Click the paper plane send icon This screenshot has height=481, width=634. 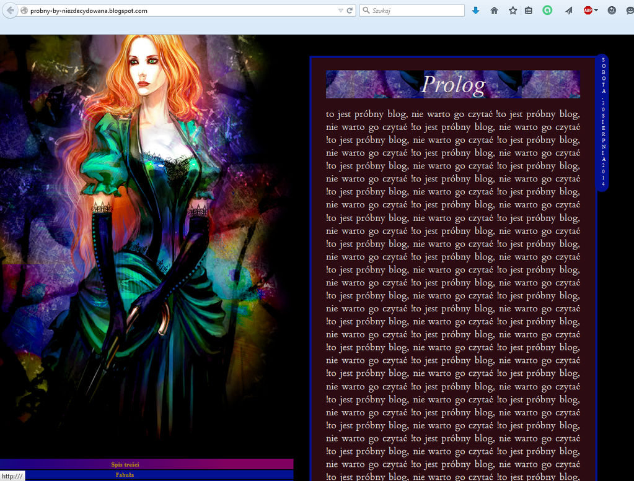568,11
